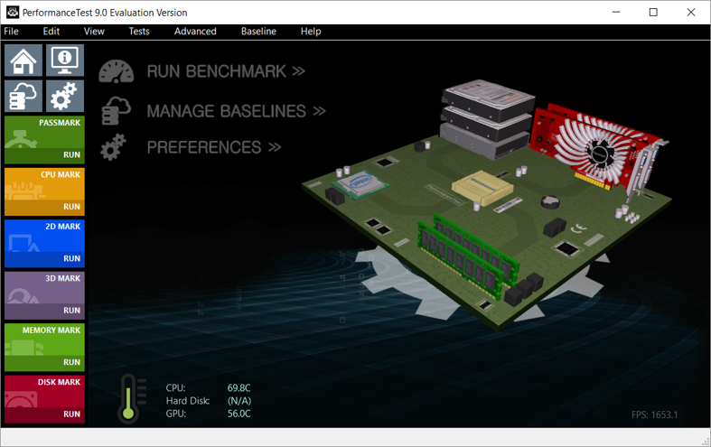
Task: Open the System Information monitor icon
Action: [65, 61]
